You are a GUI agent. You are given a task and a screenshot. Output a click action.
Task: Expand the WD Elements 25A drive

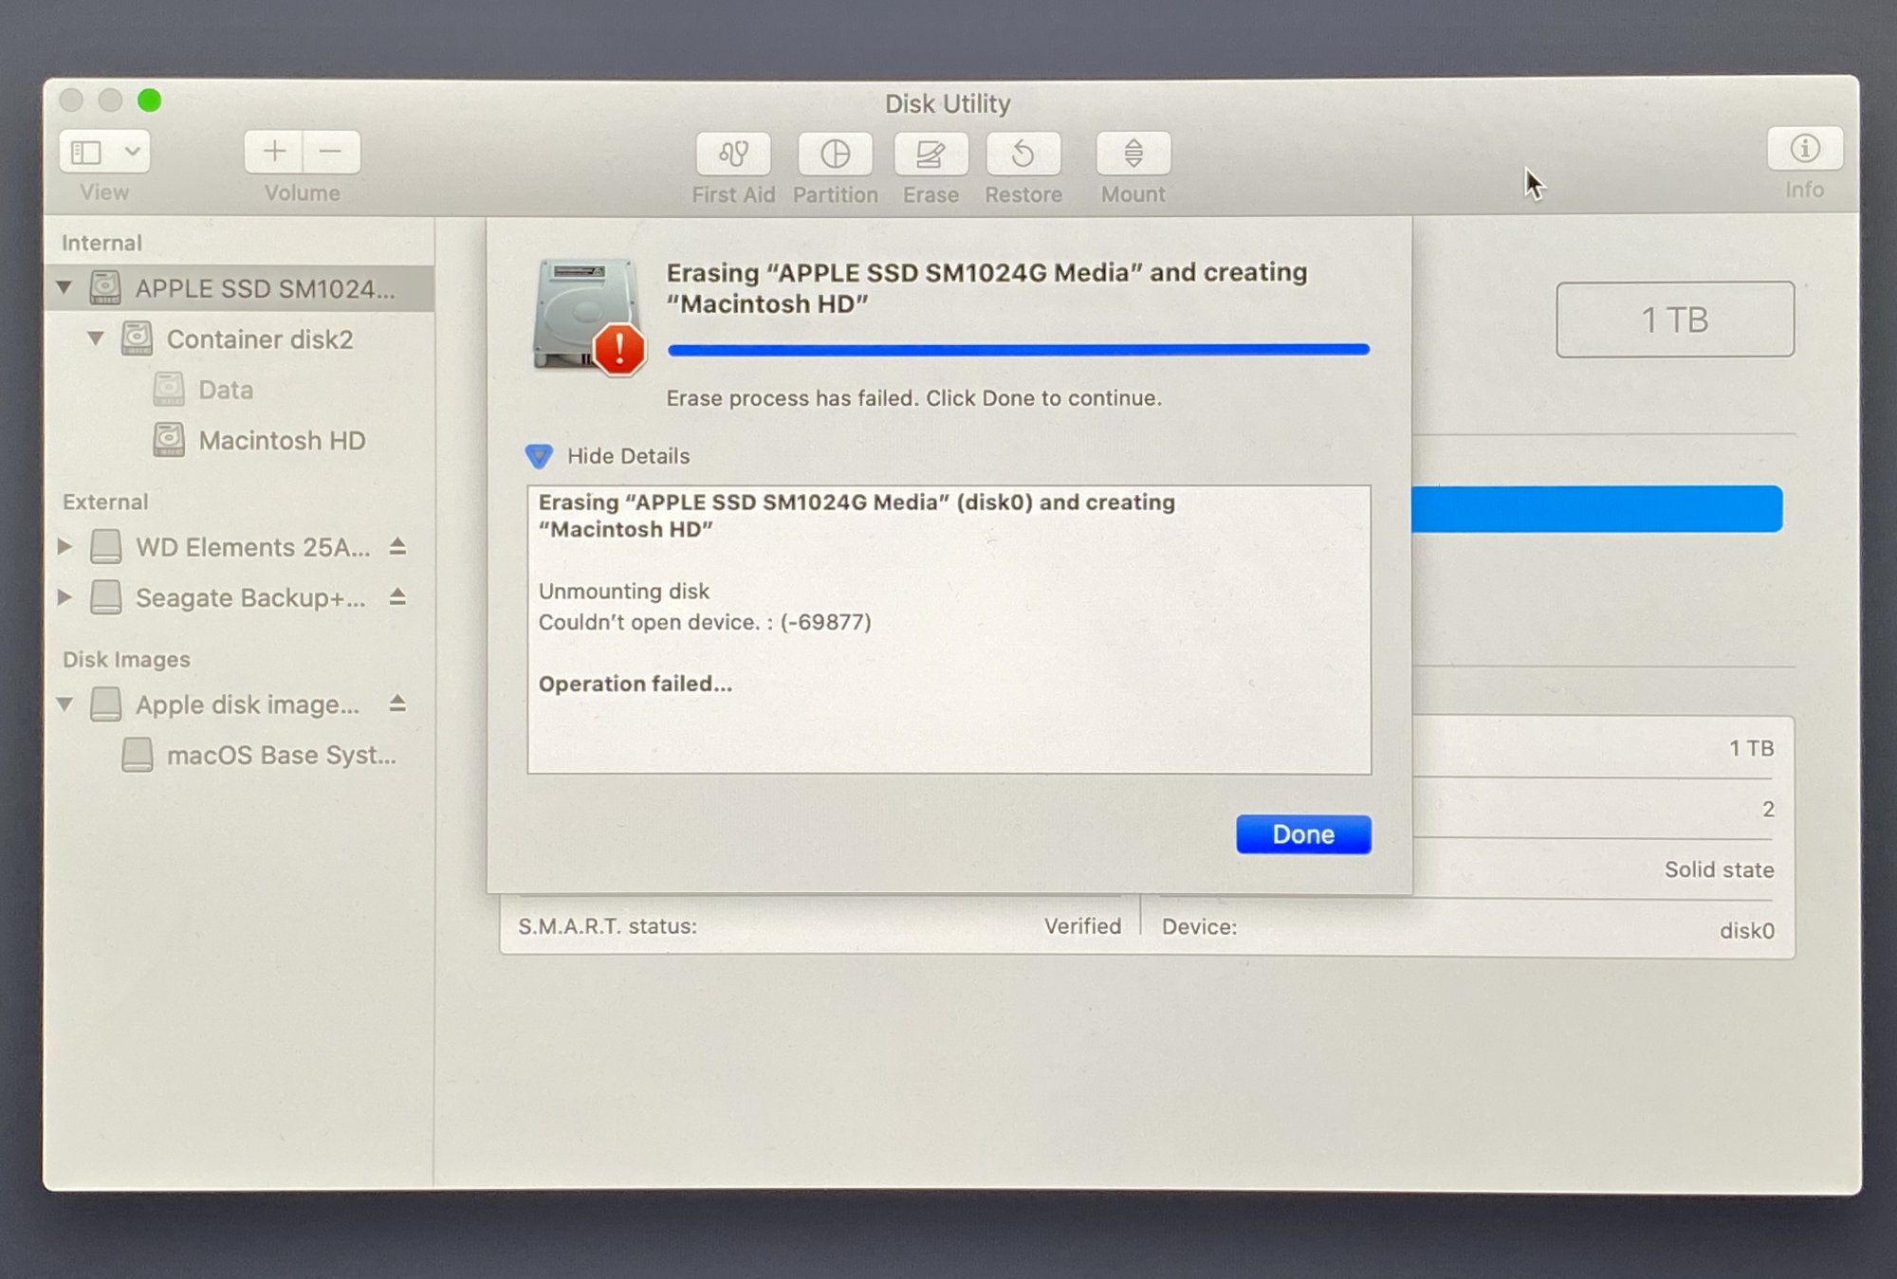[x=64, y=546]
